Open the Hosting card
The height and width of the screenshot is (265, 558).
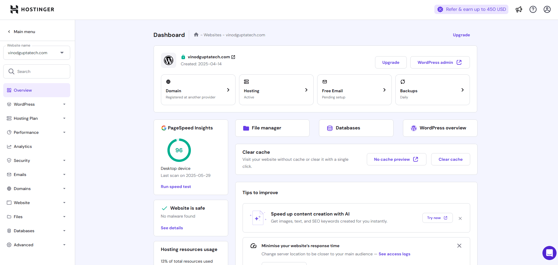[x=276, y=90]
